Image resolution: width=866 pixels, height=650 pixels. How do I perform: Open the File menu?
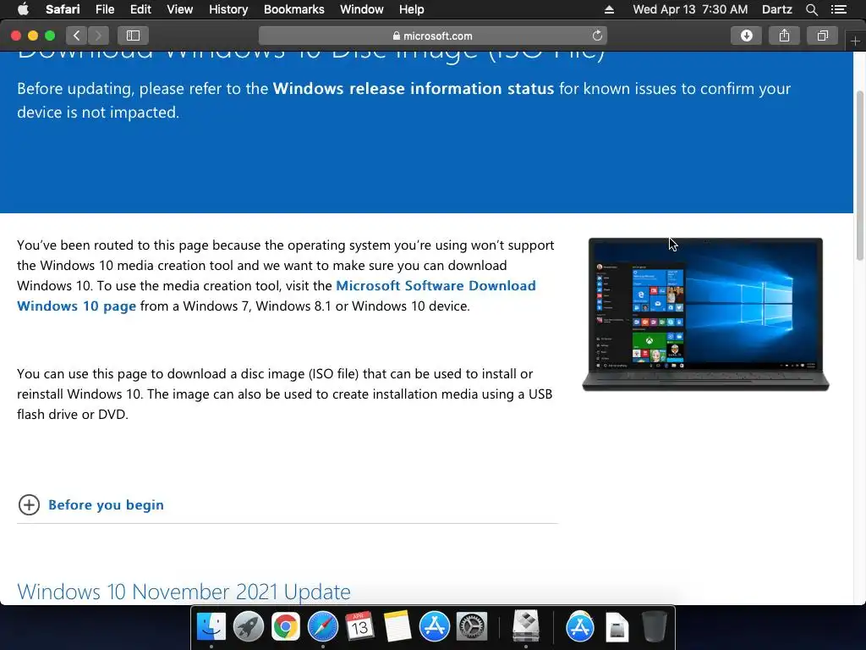click(x=104, y=9)
